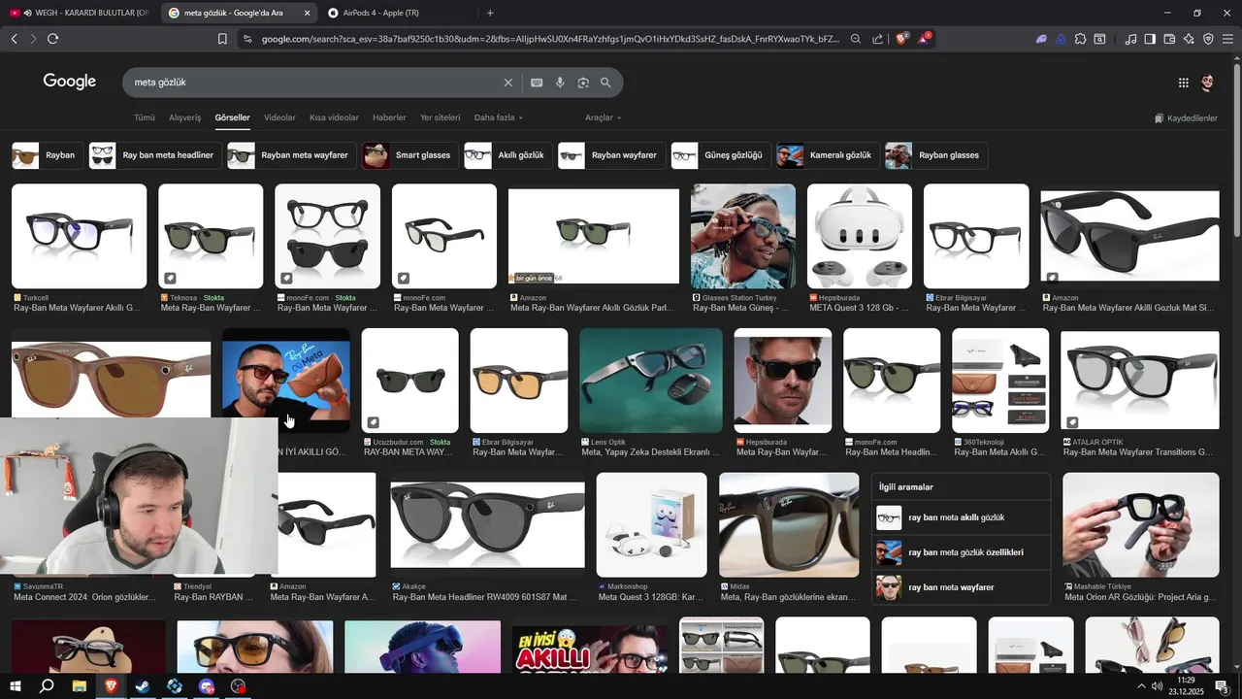Open the zoom level magnifier in address bar
This screenshot has width=1242, height=699.
pos(855,39)
